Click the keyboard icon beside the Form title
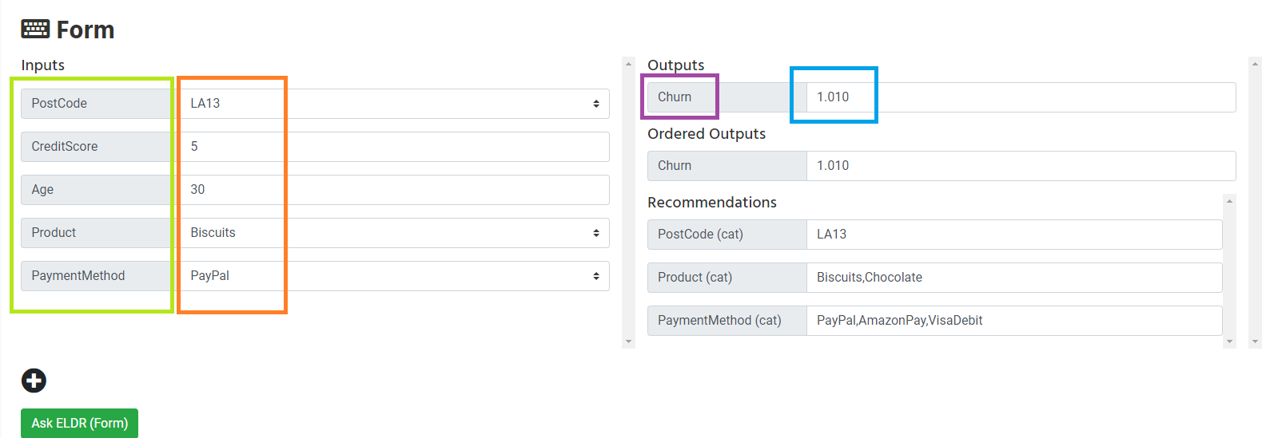The width and height of the screenshot is (1266, 438). point(35,30)
